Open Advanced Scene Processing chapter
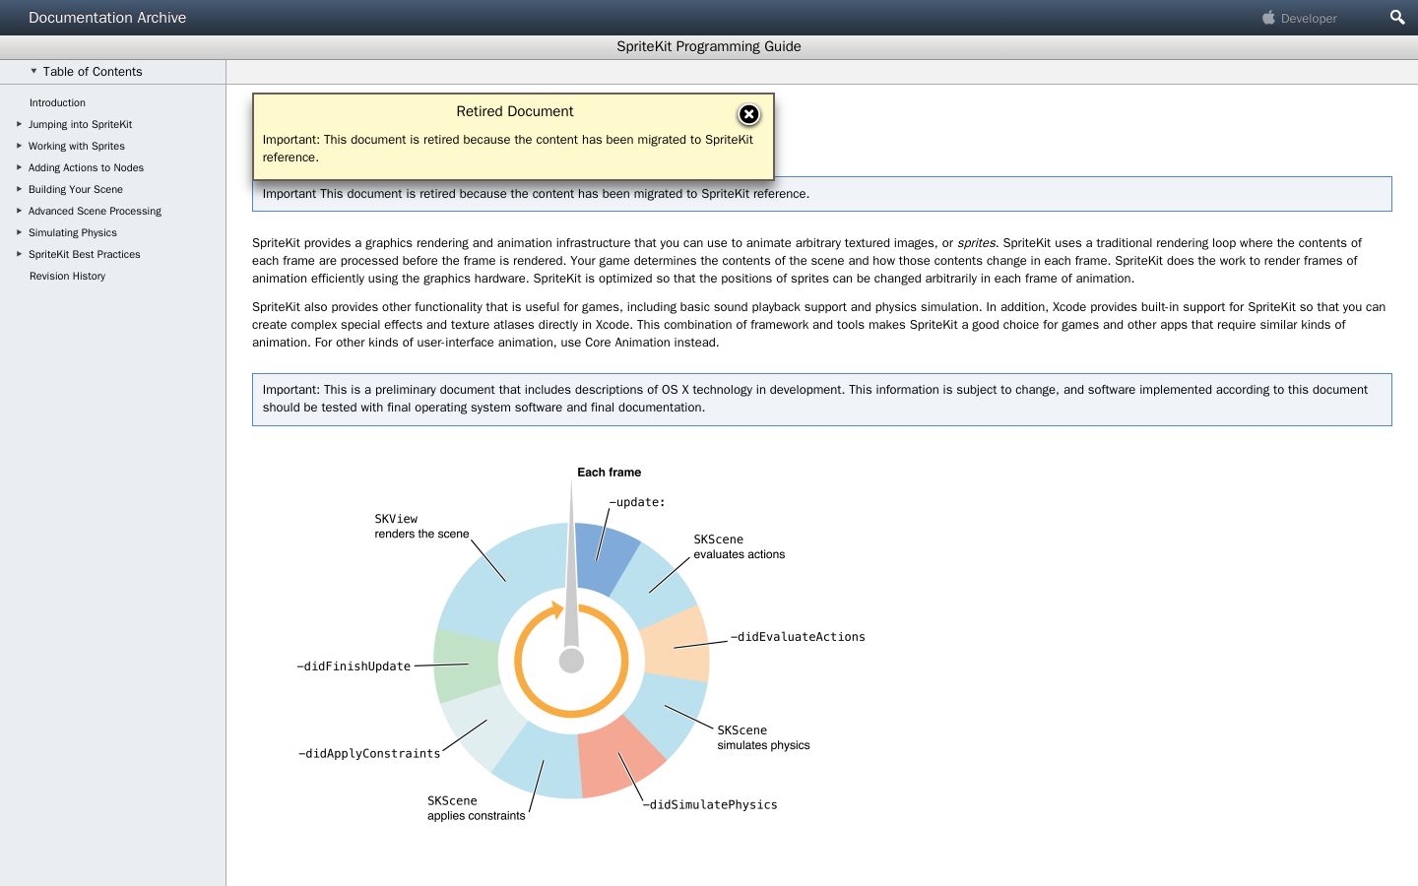The height and width of the screenshot is (886, 1418). click(95, 211)
